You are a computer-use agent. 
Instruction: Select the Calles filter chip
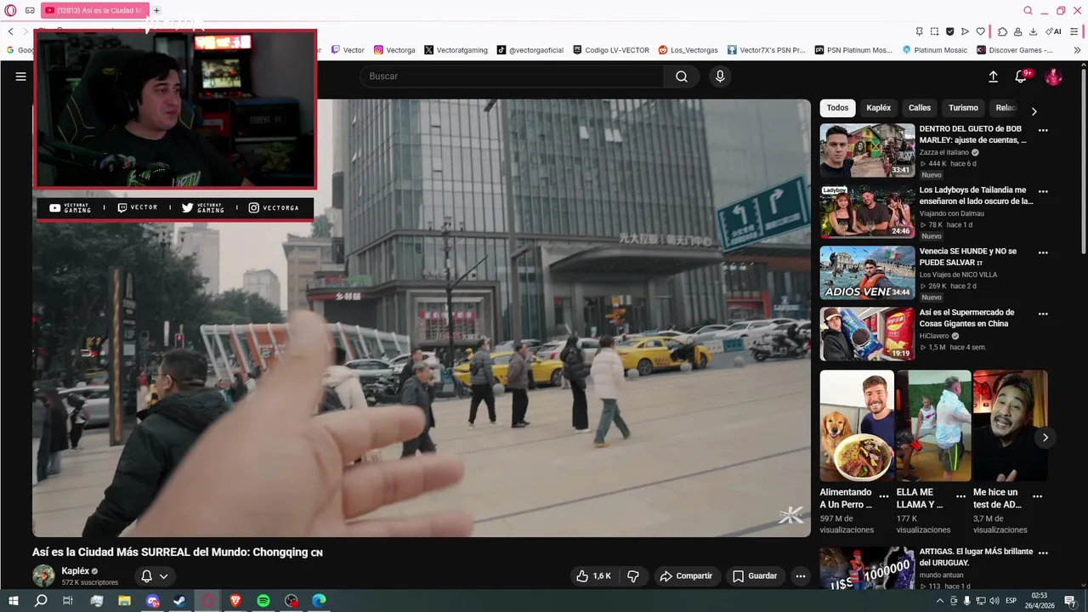[x=920, y=108]
